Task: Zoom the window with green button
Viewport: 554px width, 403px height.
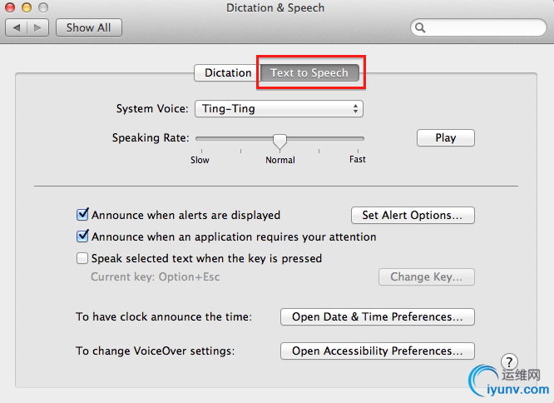Action: (x=42, y=7)
